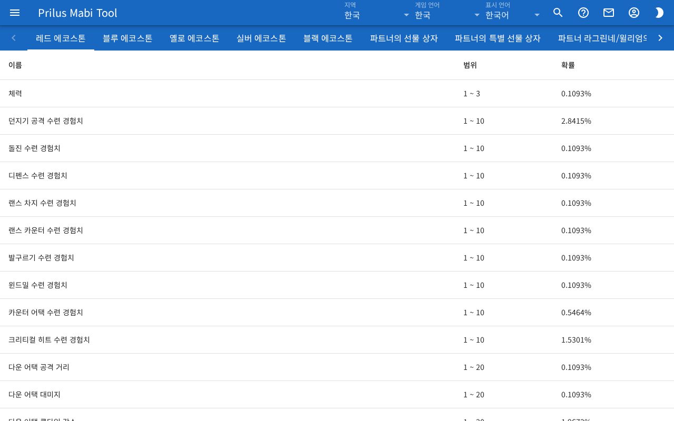Click the 2.8415% probability value
674x421 pixels.
pos(576,121)
